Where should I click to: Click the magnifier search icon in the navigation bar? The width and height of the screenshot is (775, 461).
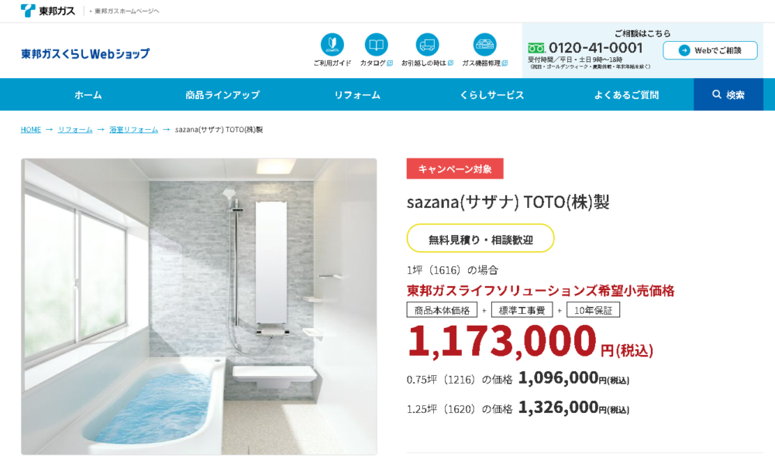[x=716, y=94]
